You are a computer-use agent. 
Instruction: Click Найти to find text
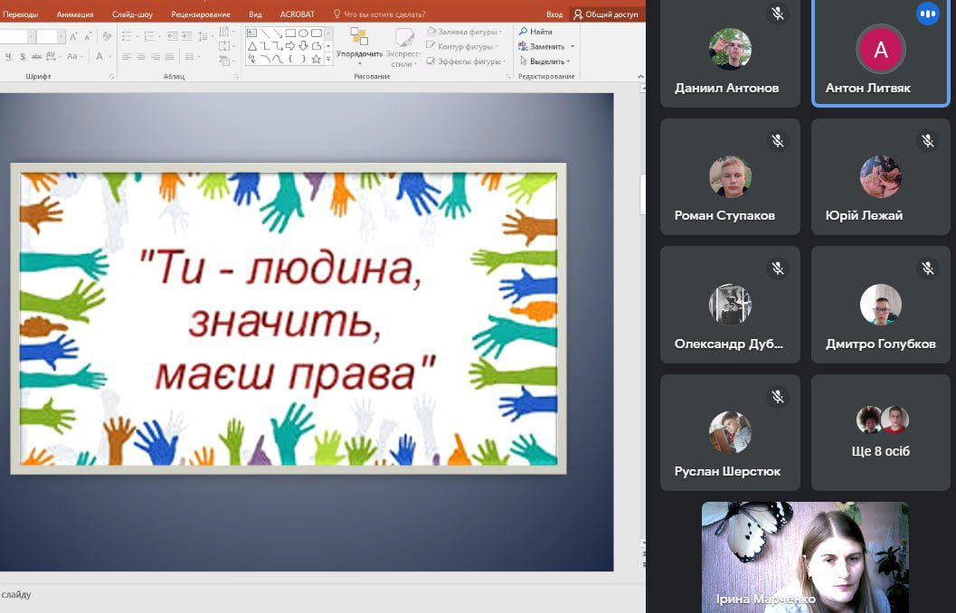pyautogui.click(x=535, y=32)
